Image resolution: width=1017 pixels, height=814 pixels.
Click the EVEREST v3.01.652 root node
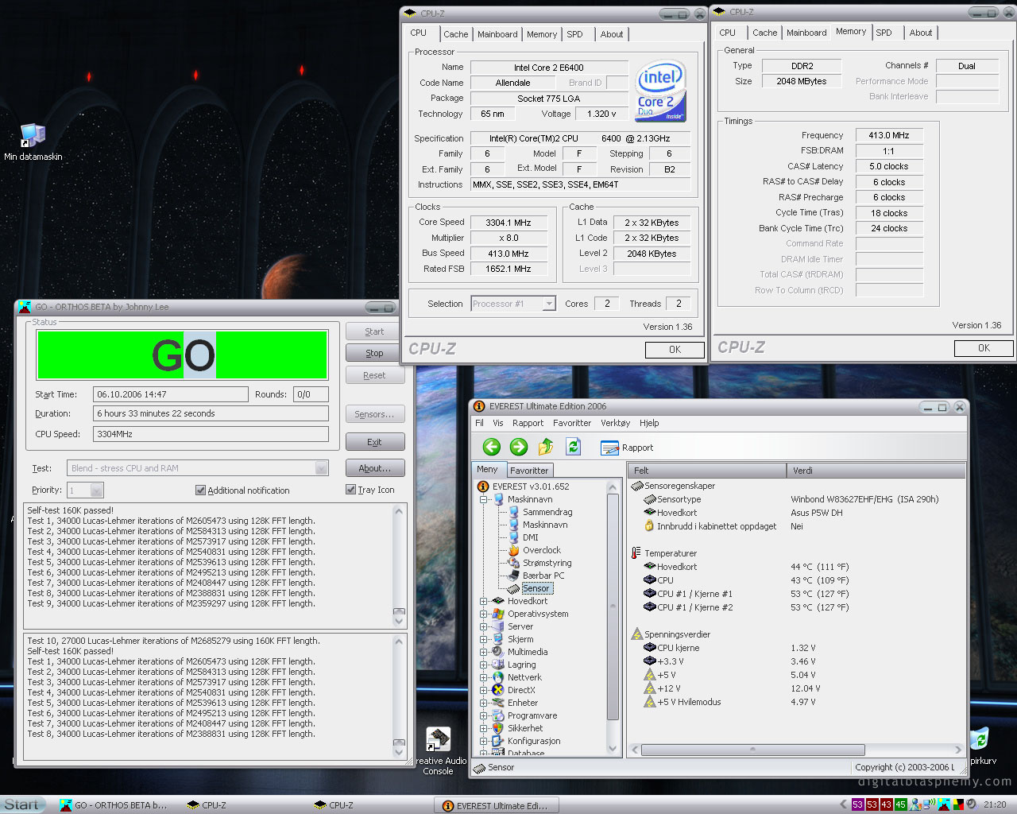[x=531, y=486]
